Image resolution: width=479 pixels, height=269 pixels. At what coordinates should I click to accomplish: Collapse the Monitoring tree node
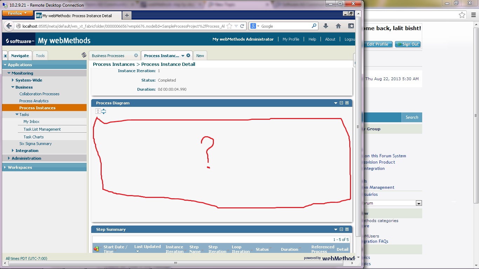pyautogui.click(x=9, y=73)
